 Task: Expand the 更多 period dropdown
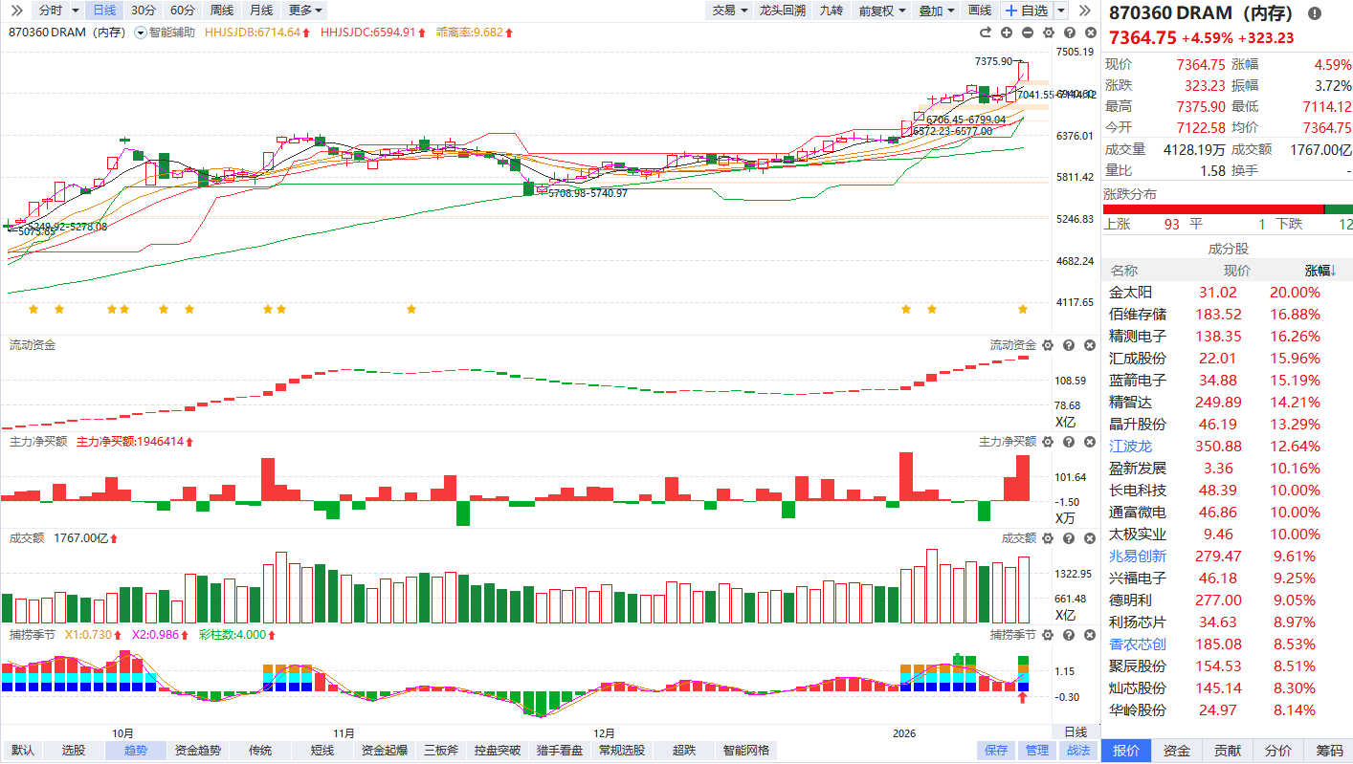[305, 11]
